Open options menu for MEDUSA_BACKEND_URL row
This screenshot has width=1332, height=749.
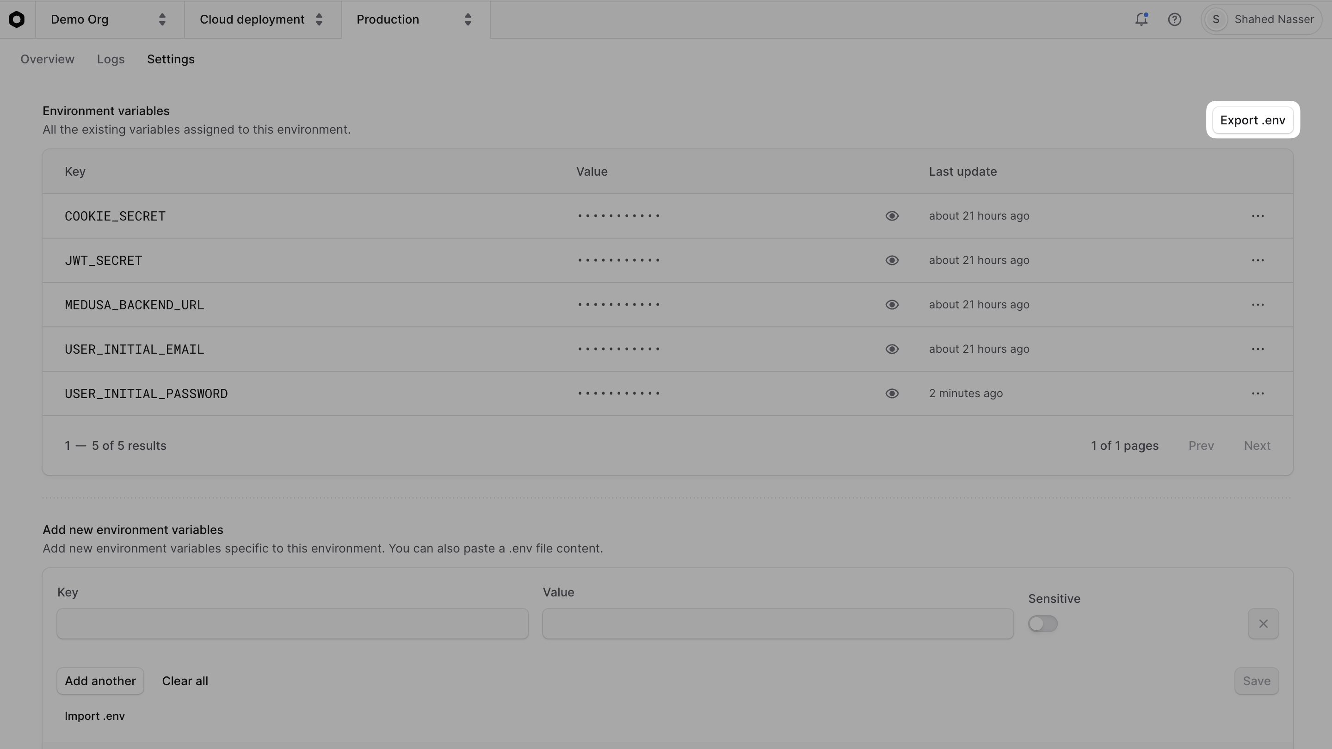[x=1258, y=305]
